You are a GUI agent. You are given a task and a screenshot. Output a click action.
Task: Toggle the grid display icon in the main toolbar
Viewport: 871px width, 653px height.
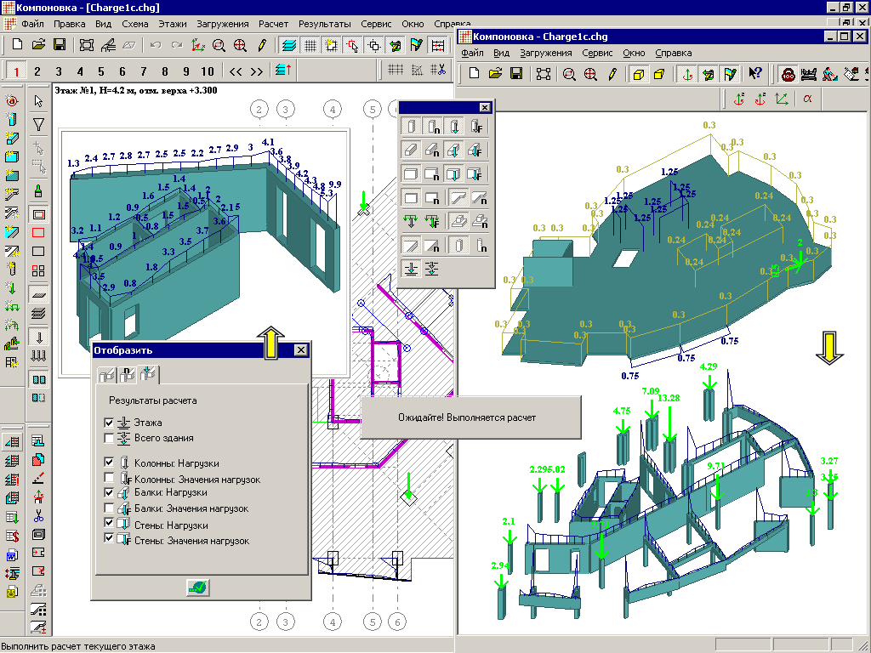[x=311, y=44]
